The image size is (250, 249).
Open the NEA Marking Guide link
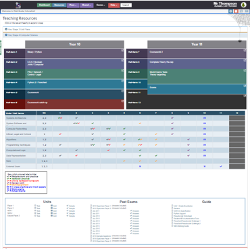coord(180,226)
